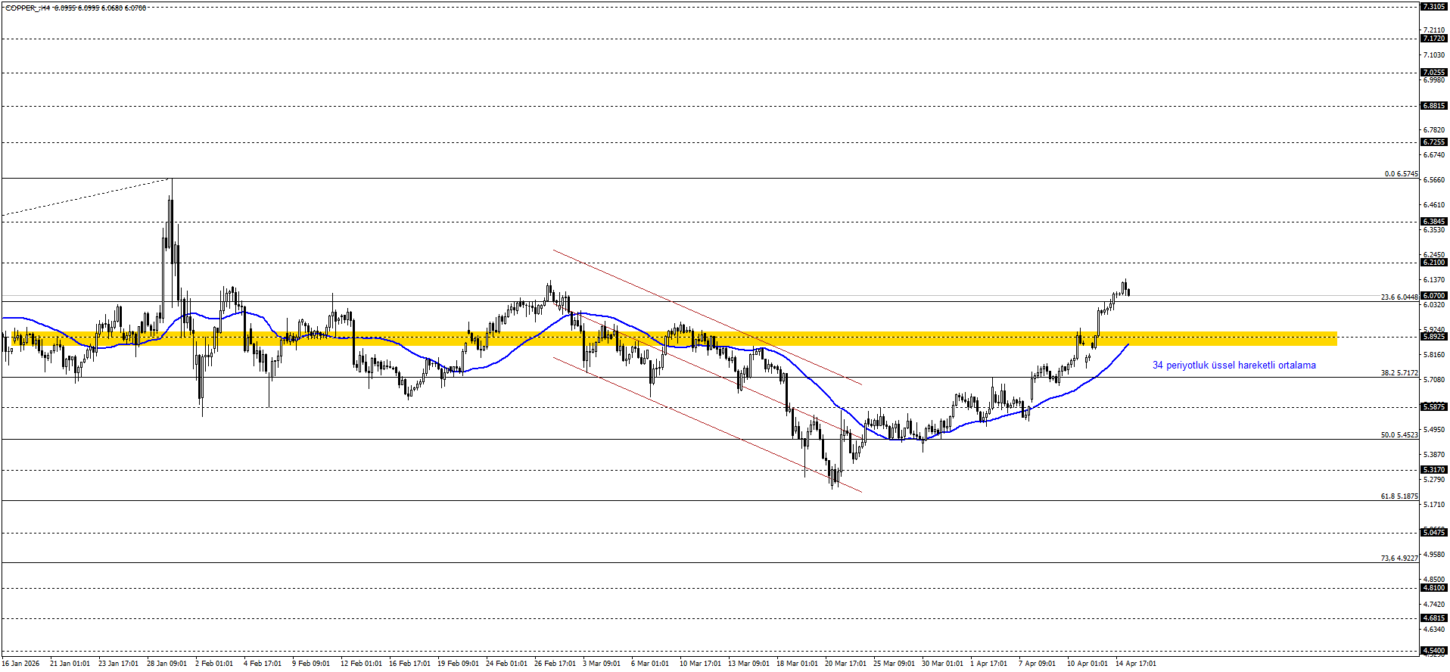Select the 7.3105 price level tag
Viewport: 1450px width, 672px height.
[1433, 6]
